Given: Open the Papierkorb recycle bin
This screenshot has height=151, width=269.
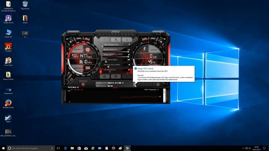Looking at the screenshot, I should point(25,5).
